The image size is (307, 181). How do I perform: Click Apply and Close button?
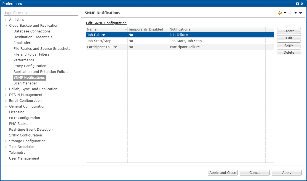point(223,172)
